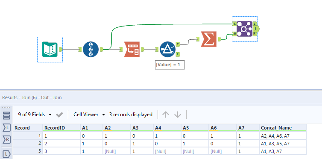Click the Join tool's left input anchor
The image size is (322, 159).
234,24
